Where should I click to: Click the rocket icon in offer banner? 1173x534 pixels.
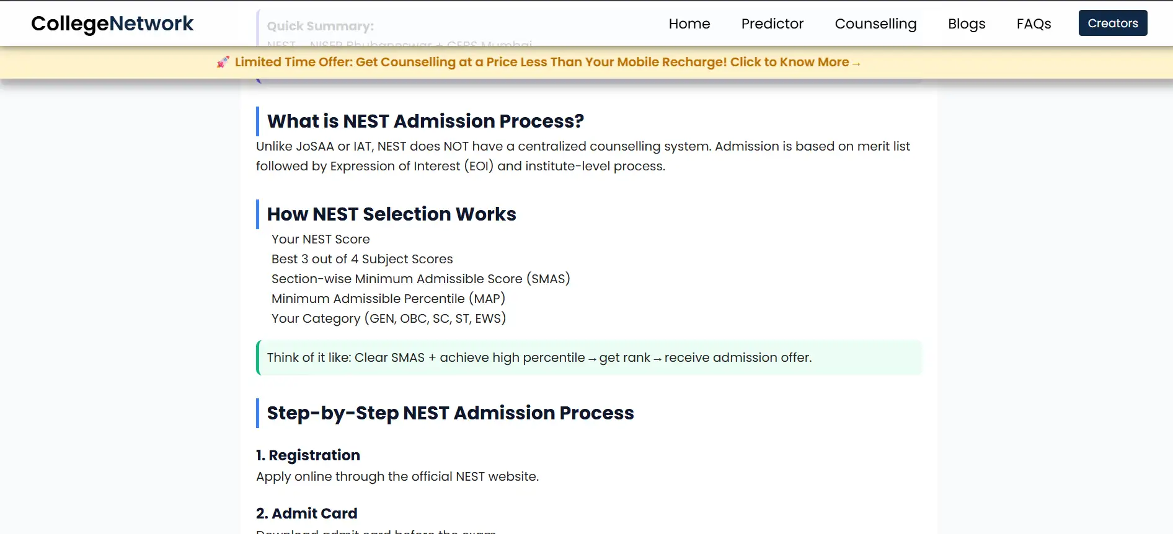(x=223, y=62)
